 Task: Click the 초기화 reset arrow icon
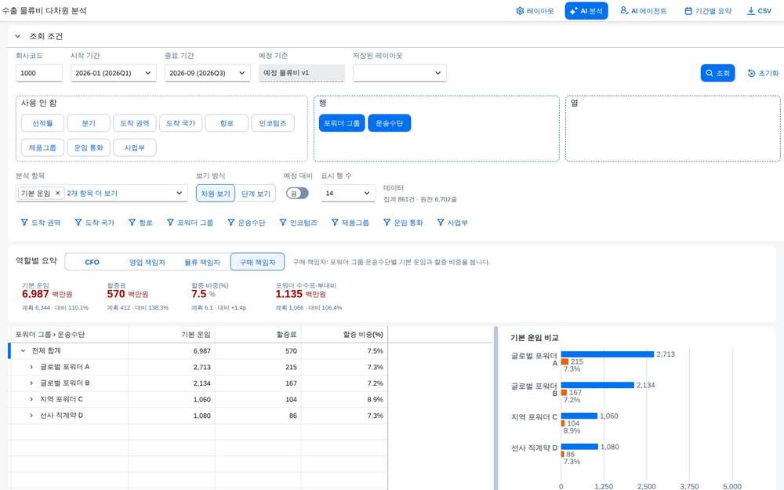[x=751, y=73]
